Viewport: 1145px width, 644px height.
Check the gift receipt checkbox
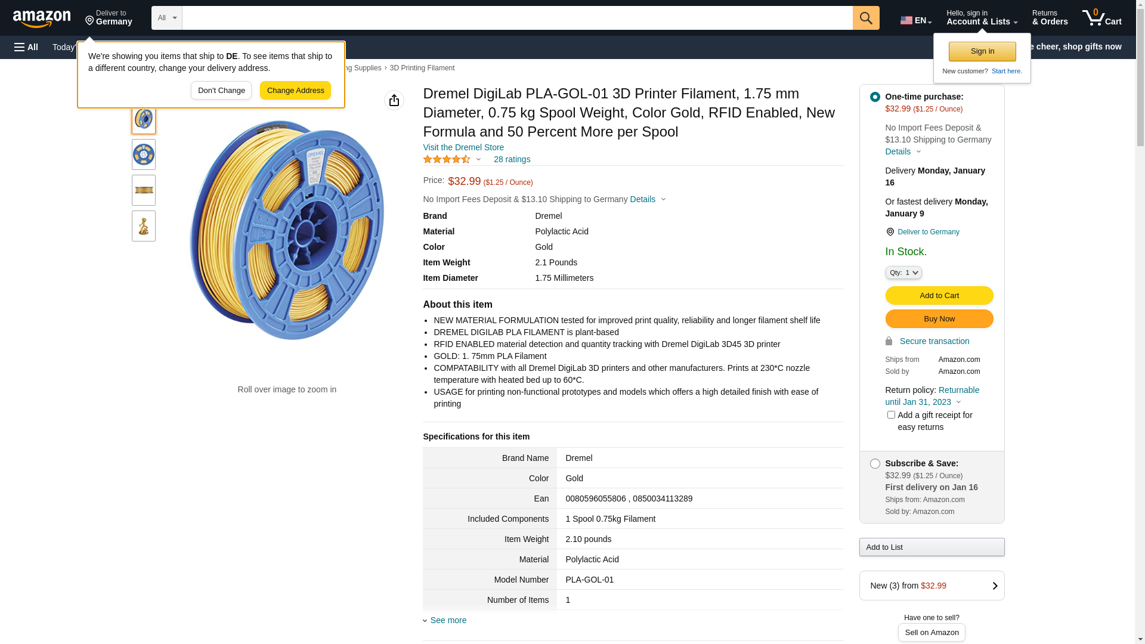click(891, 414)
